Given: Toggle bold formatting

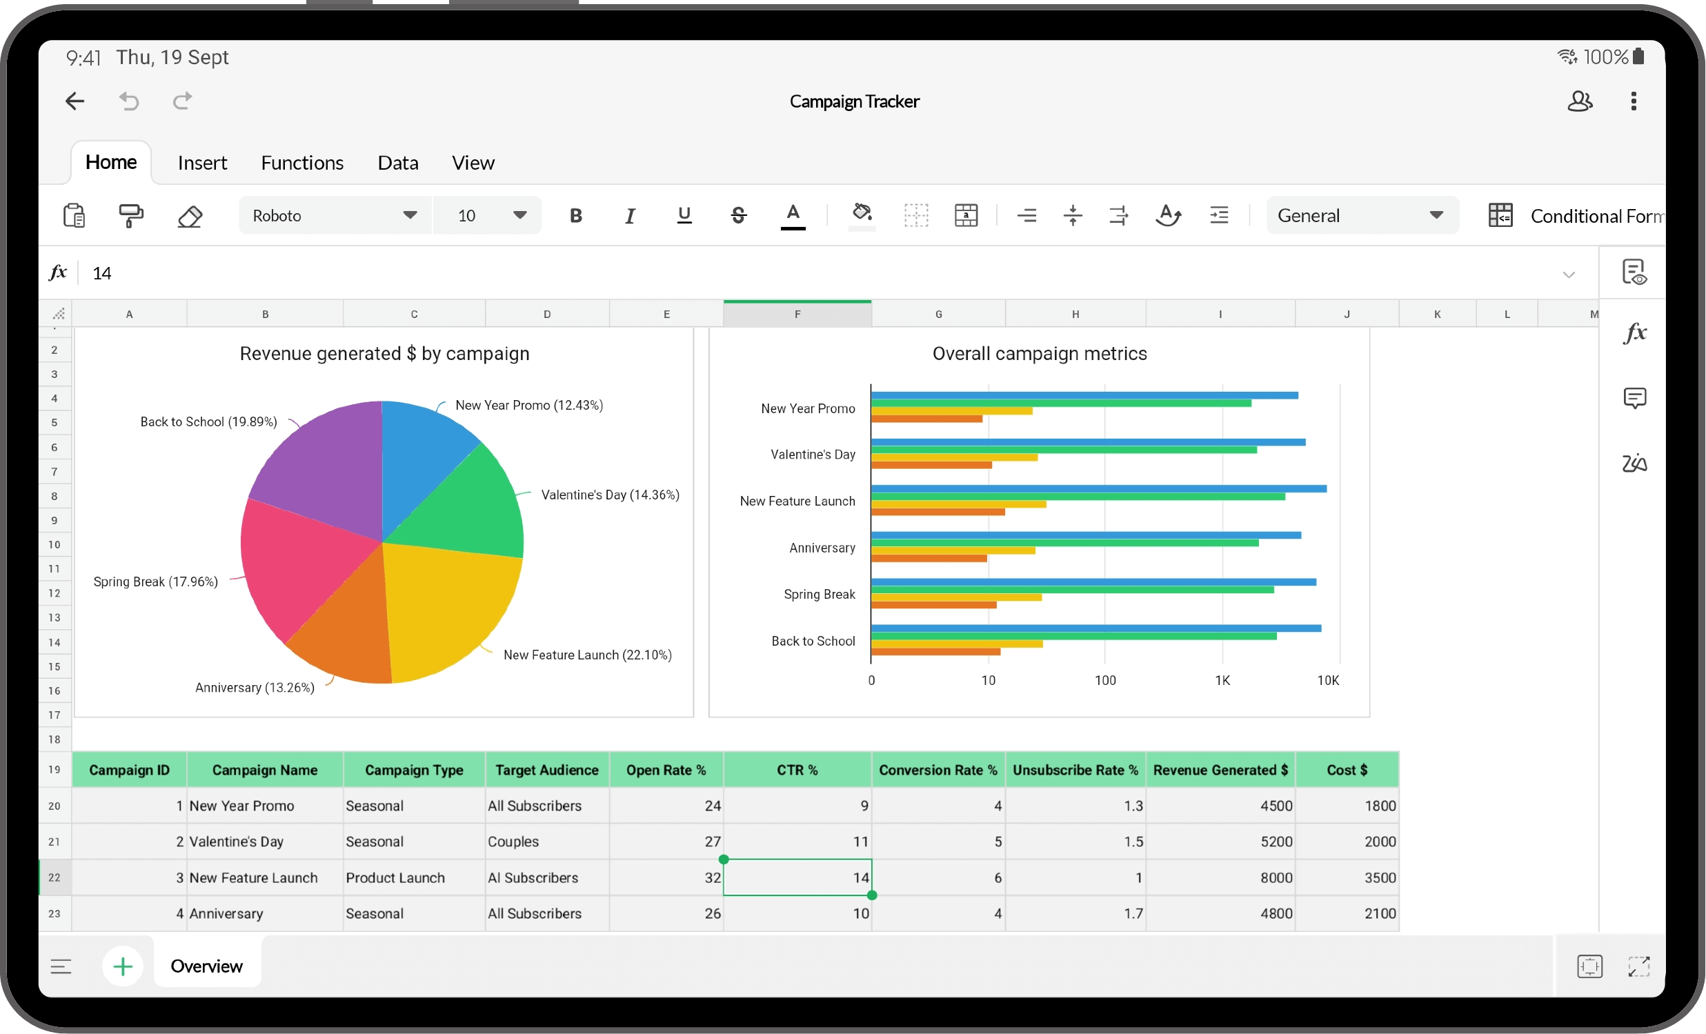Looking at the screenshot, I should point(575,216).
